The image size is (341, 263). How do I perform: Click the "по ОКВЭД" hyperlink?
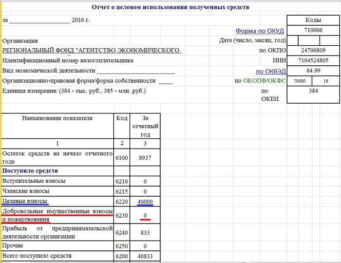pyautogui.click(x=271, y=71)
